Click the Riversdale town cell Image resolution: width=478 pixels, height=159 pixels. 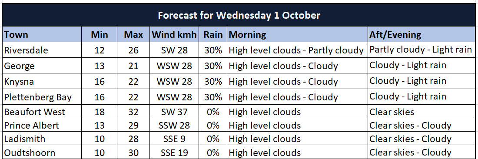(x=42, y=50)
